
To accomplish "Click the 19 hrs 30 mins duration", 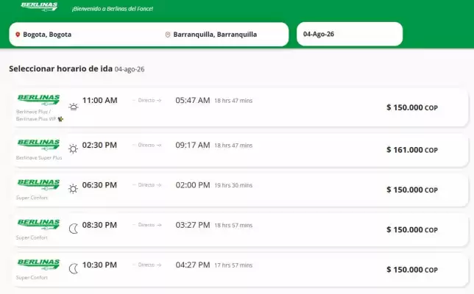I will [x=233, y=185].
